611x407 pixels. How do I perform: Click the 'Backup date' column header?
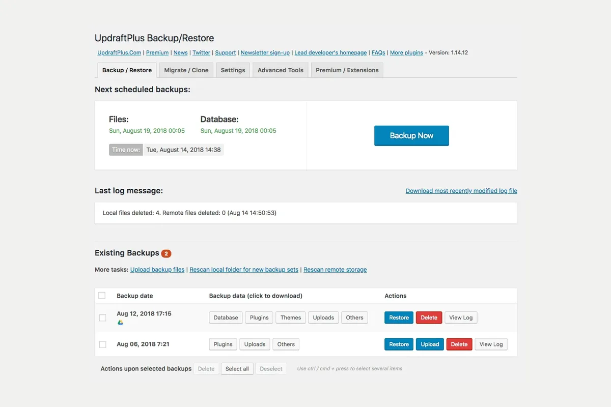(x=135, y=296)
